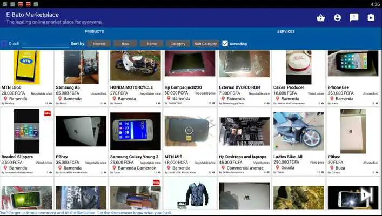This screenshot has width=382, height=216.
Task: Open the Samsung A5 product image
Action: click(81, 67)
